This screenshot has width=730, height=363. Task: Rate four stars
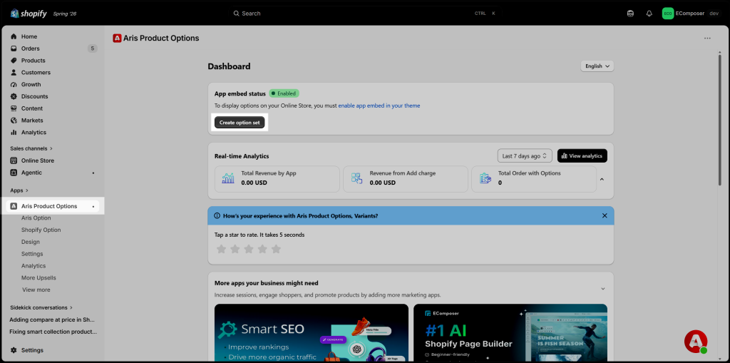[262, 250]
